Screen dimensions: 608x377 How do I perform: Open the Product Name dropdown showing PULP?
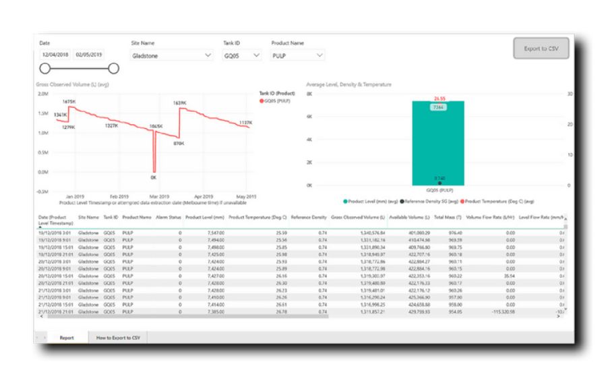coord(298,56)
